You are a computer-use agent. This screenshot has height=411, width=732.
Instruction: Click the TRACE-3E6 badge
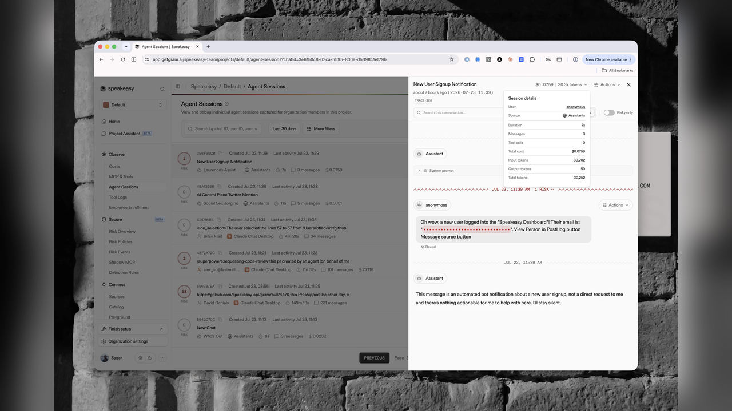(x=423, y=100)
